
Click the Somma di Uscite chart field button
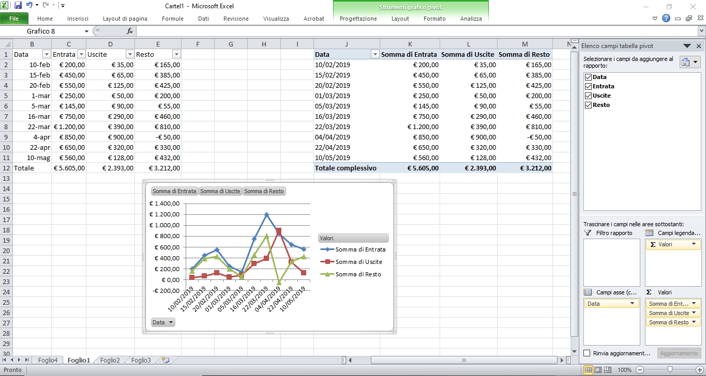220,191
